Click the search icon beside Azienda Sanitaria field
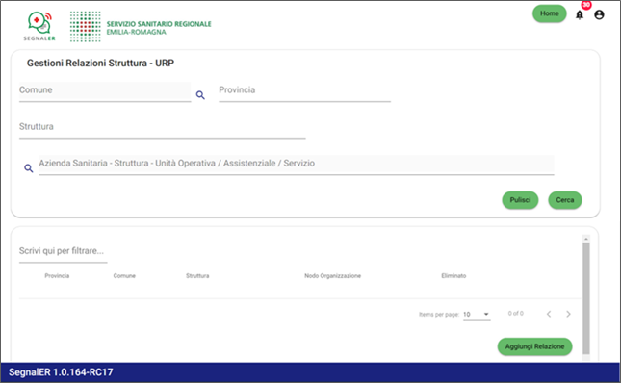 tap(29, 168)
